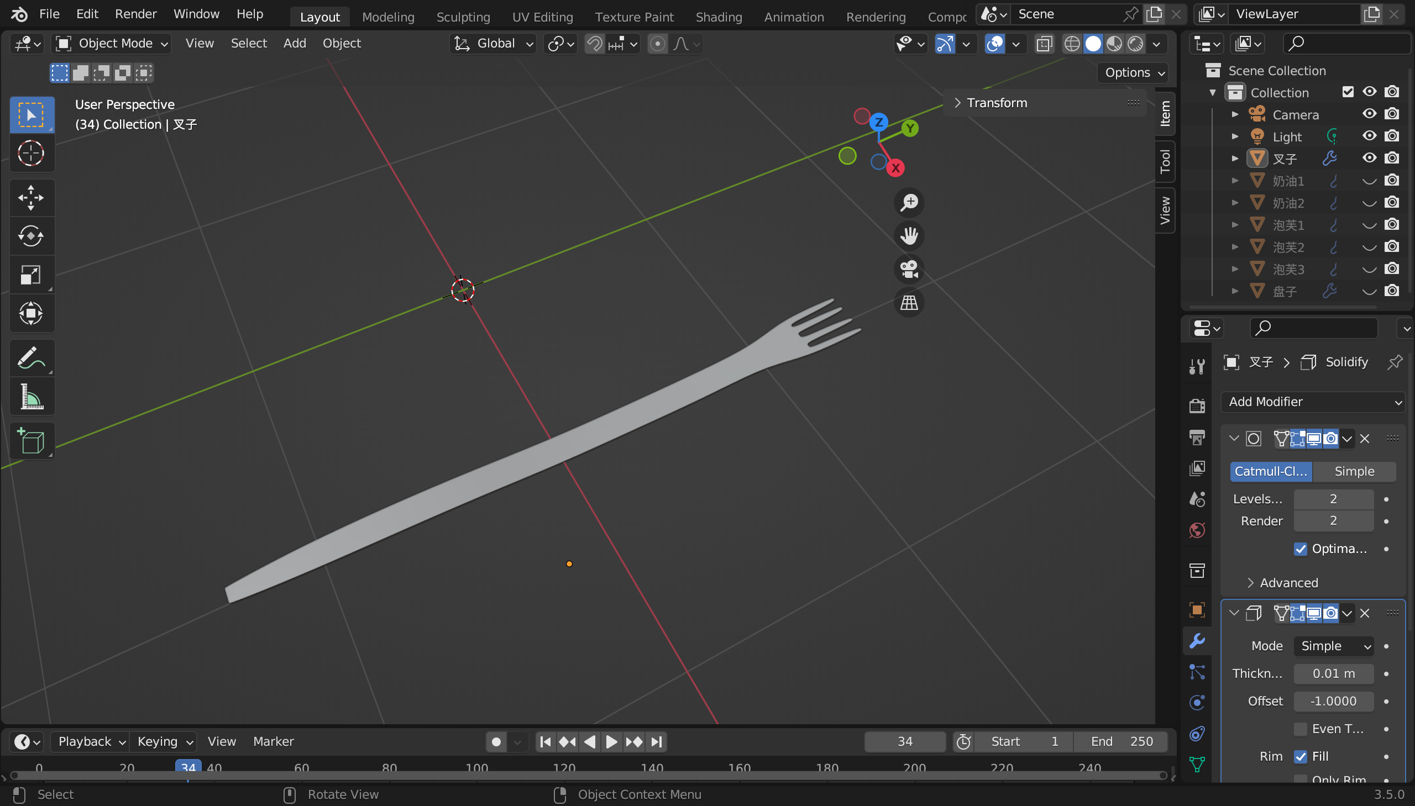Remove the Solidify modifier with X
This screenshot has width=1415, height=806.
click(1364, 613)
